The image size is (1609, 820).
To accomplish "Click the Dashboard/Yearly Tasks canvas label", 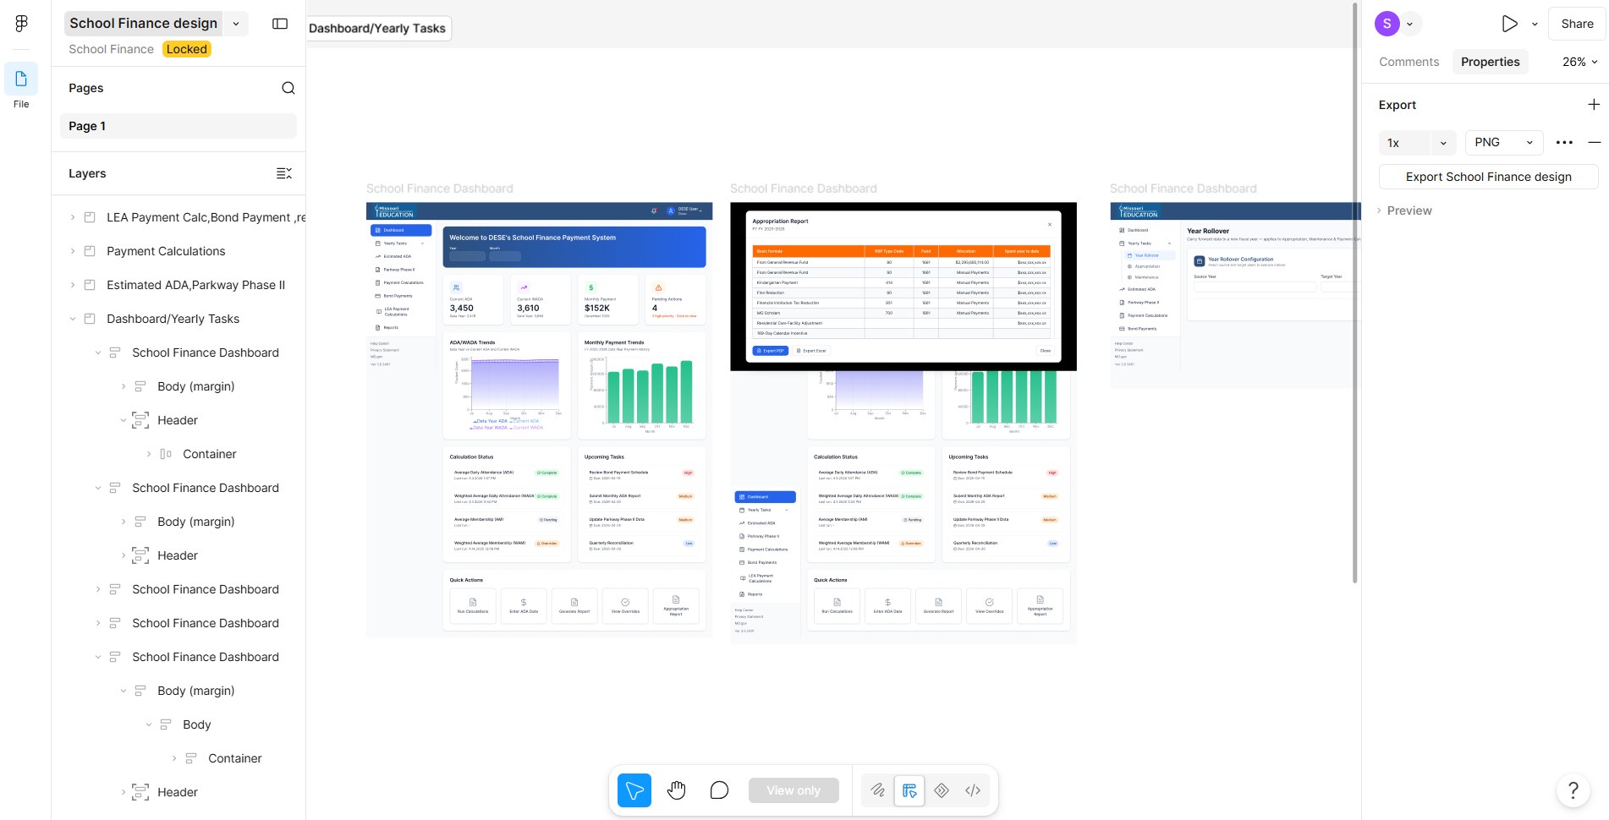I will (x=377, y=28).
